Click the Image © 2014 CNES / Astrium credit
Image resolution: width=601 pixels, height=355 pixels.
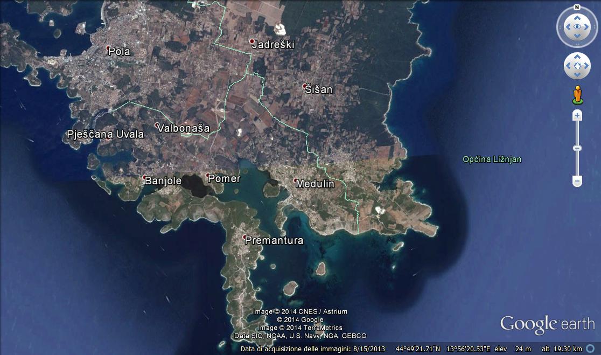click(x=300, y=312)
